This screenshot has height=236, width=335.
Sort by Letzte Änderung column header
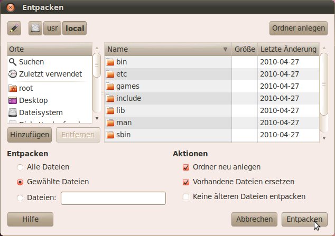288,49
